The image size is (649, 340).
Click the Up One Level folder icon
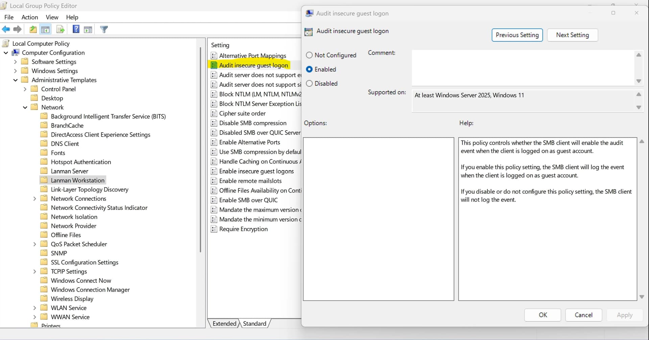point(33,30)
